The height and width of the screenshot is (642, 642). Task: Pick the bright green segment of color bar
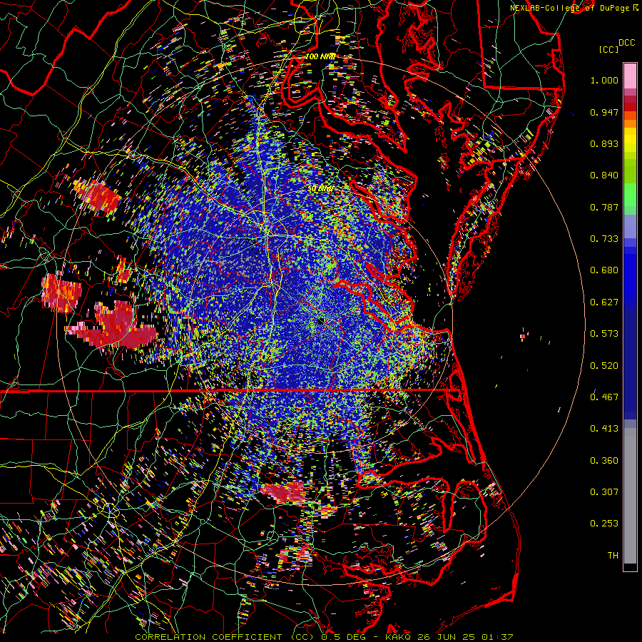point(630,195)
